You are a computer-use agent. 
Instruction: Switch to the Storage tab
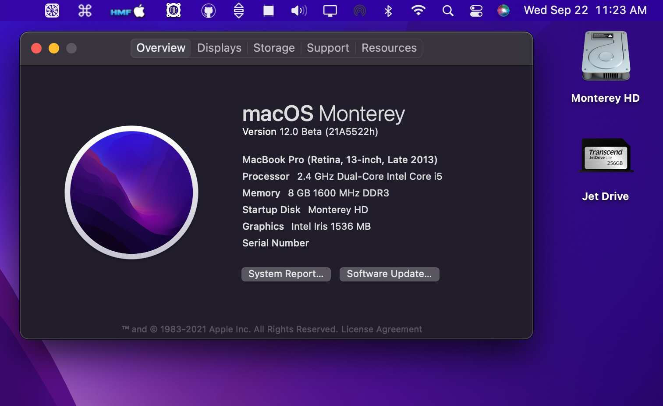pyautogui.click(x=274, y=48)
